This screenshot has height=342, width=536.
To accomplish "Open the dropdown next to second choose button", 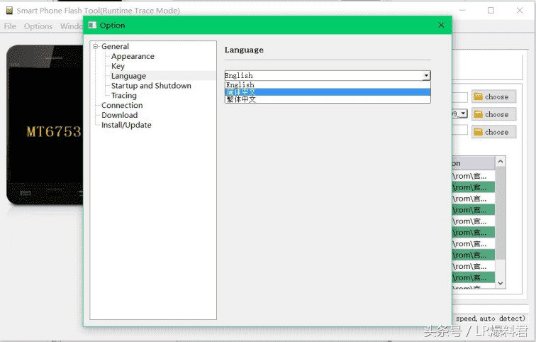I will (464, 114).
